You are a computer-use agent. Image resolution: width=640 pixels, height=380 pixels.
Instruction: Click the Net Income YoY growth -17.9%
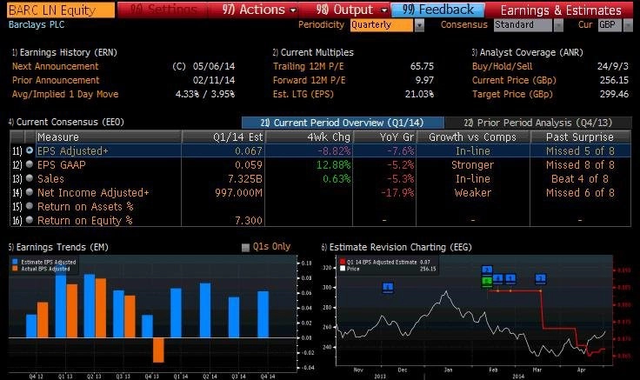397,193
